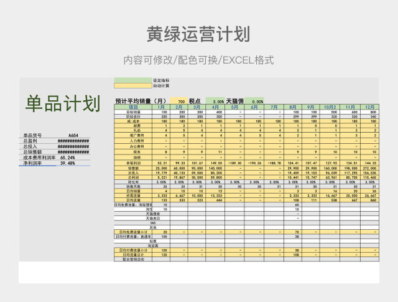The width and height of the screenshot is (398, 302).
Task: Click the 项目 column header
Action: [133, 107]
